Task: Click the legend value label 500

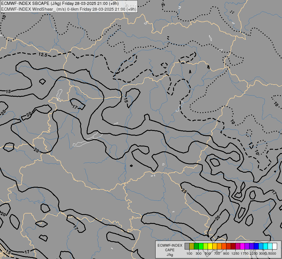Action: point(208,254)
